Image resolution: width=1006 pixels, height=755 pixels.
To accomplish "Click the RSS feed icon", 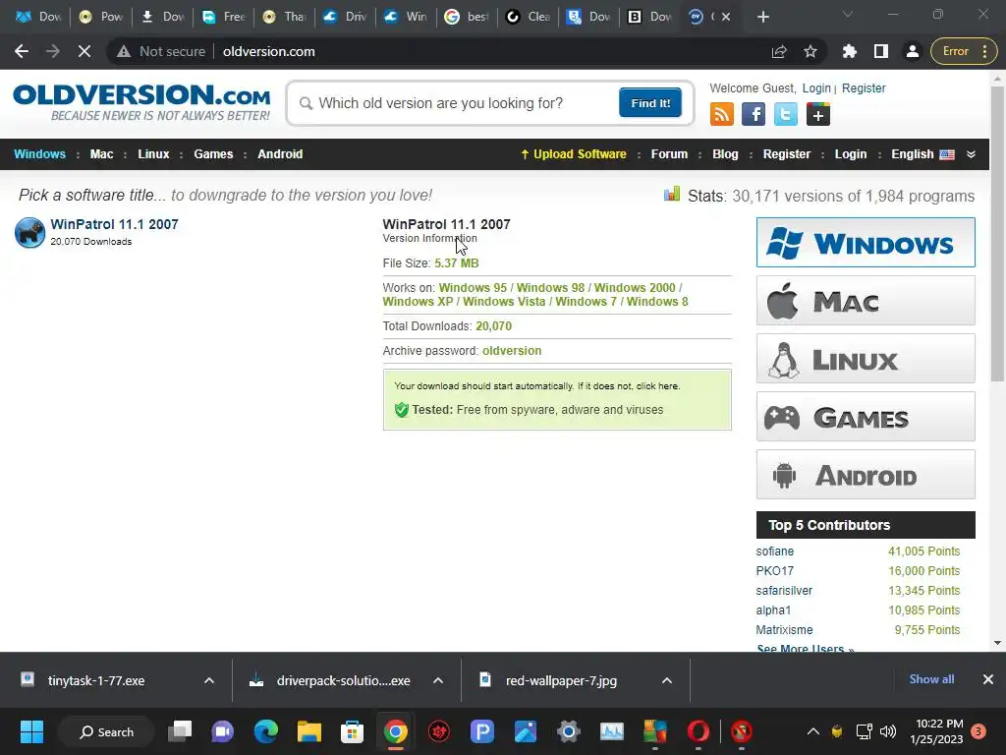I will coord(722,114).
